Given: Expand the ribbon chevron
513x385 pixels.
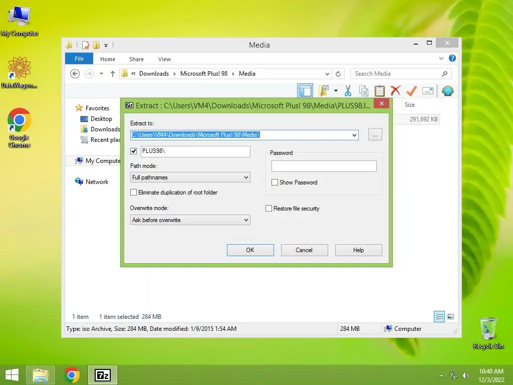Looking at the screenshot, I should (441, 58).
